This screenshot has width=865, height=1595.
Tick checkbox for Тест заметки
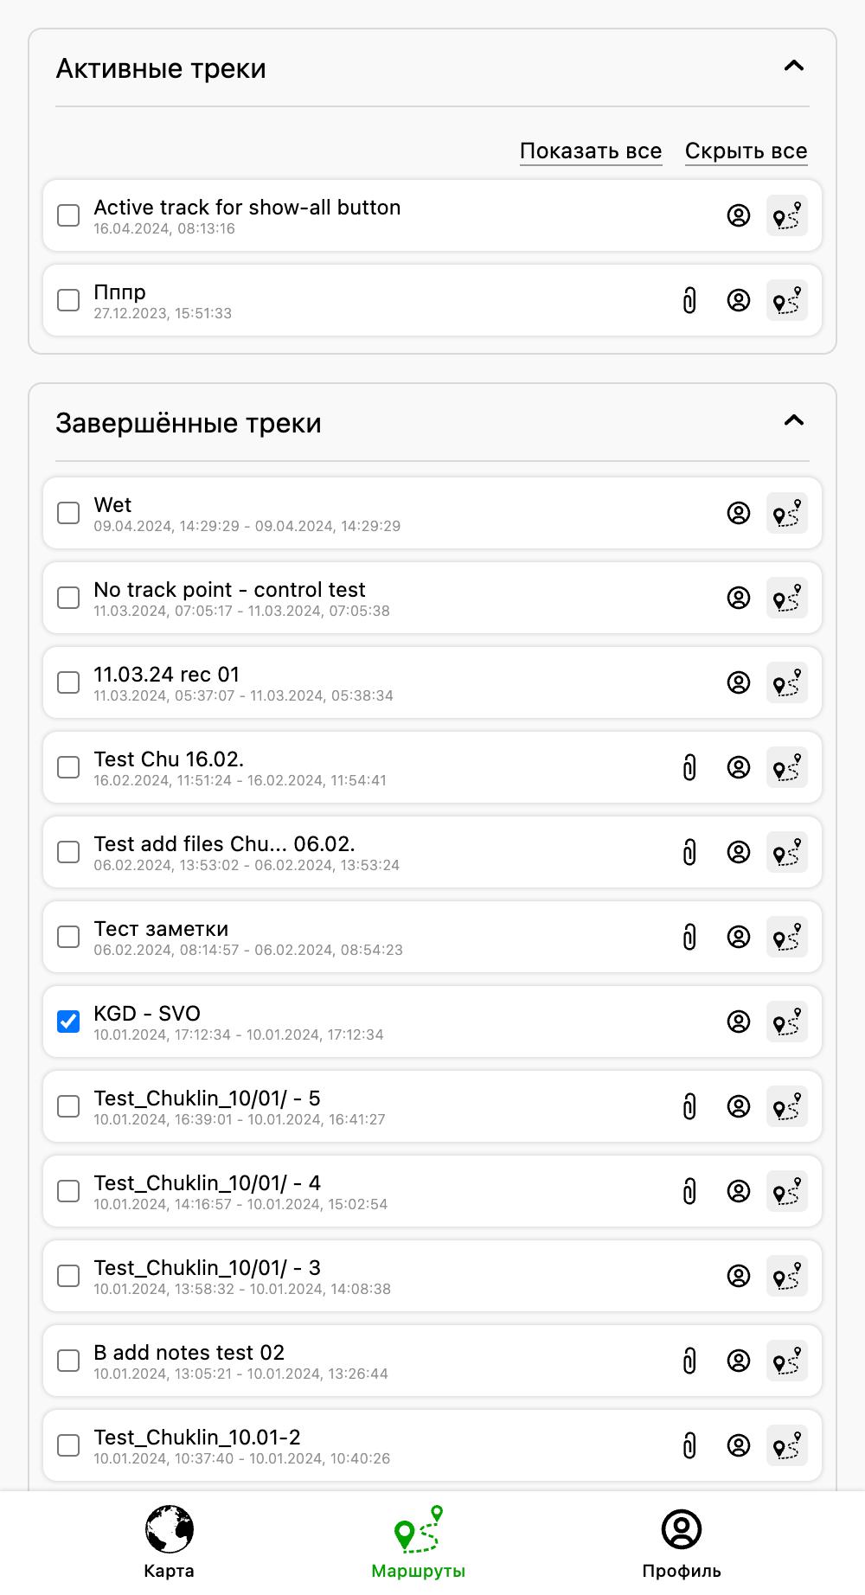point(68,937)
